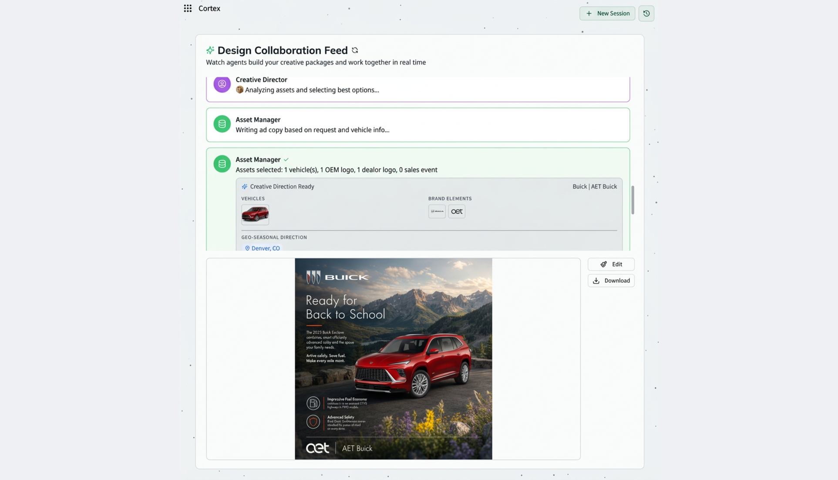Viewport: 838px width, 480px height.
Task: Click the 'Assets selected: 1 vehicle(s)' status text
Action: [x=337, y=170]
